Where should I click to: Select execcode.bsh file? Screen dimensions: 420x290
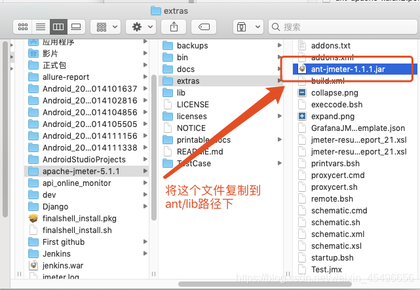pyautogui.click(x=355, y=104)
